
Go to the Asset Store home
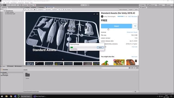35,10
